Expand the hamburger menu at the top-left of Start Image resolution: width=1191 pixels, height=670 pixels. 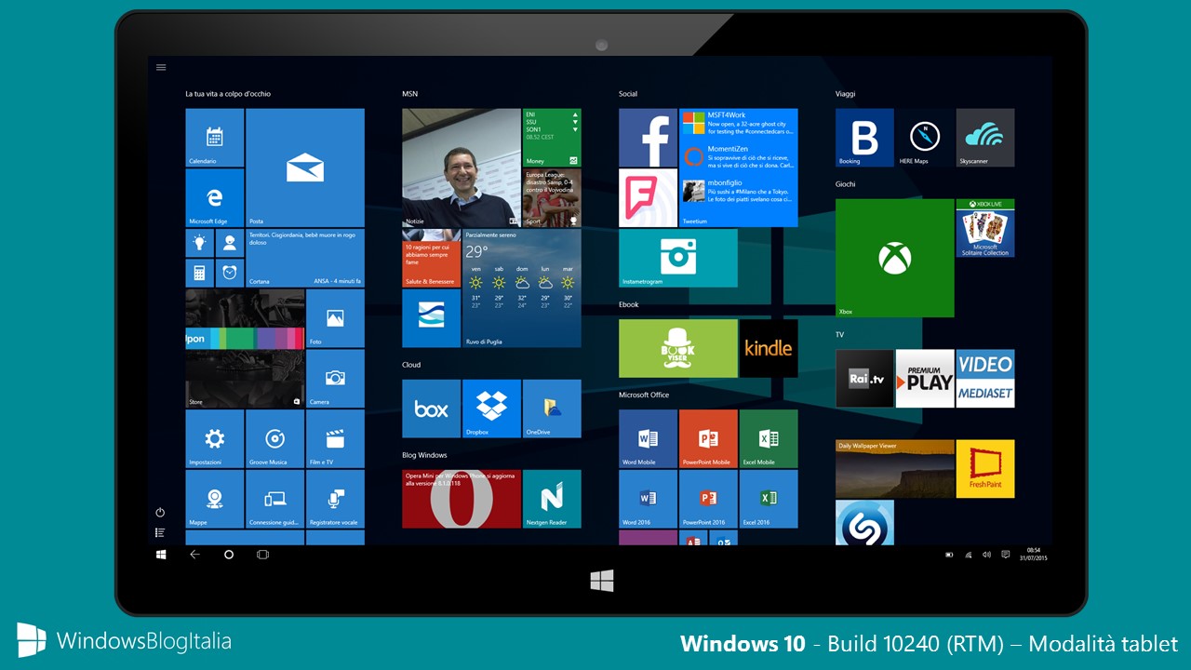(161, 67)
